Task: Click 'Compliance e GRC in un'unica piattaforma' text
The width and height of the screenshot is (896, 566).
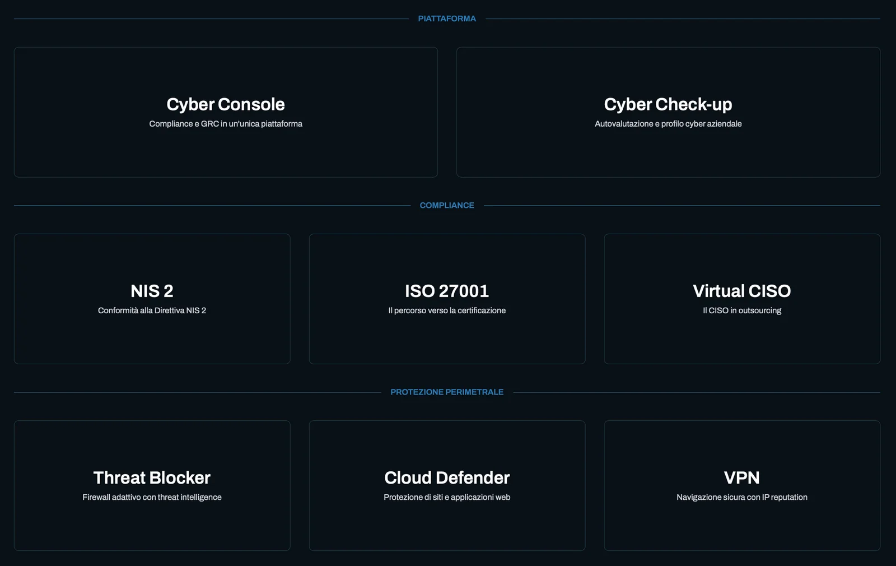Action: (226, 124)
